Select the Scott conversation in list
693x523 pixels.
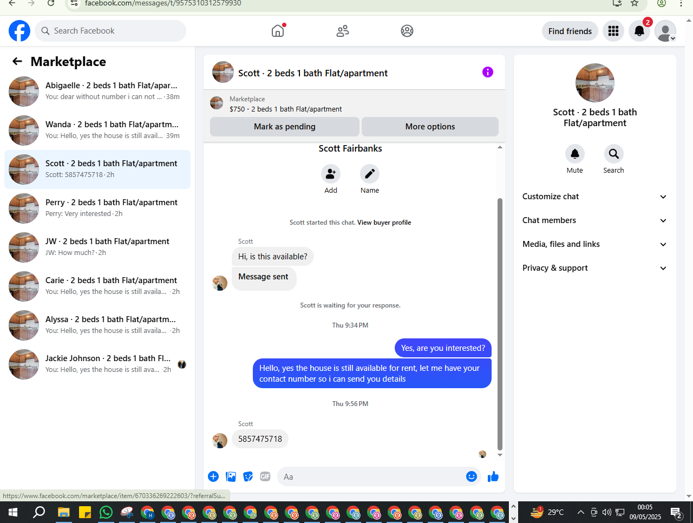coord(97,169)
